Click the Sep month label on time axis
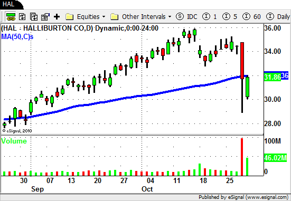Screen dimensions: 291x201 pos(37,189)
